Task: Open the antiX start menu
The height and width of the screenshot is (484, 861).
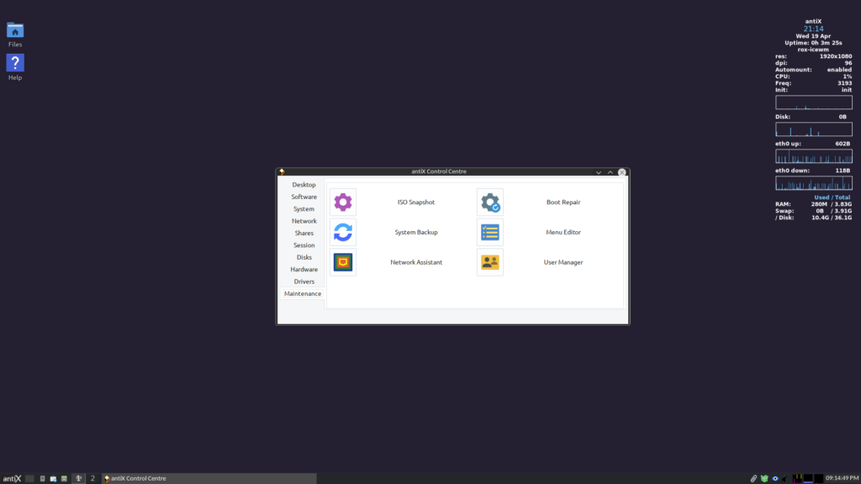Action: 11,477
